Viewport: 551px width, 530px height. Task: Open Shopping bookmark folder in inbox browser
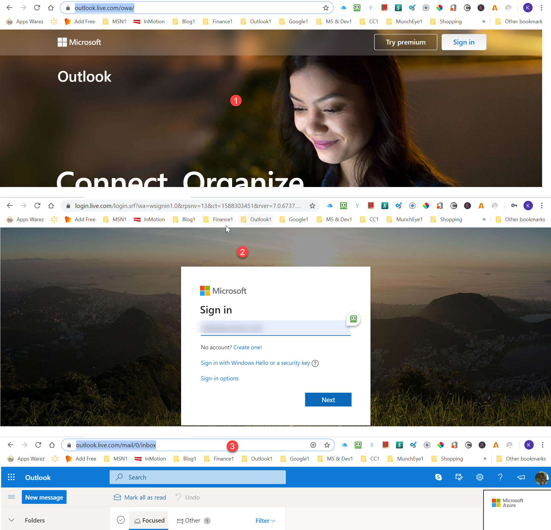(x=447, y=459)
